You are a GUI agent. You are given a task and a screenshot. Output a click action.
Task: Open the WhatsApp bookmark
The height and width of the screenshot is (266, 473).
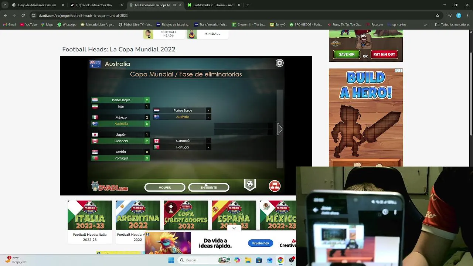coord(67,25)
